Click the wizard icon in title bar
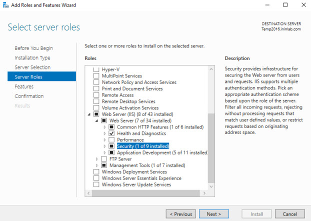Image resolution: width=311 pixels, height=221 pixels. (5, 5)
